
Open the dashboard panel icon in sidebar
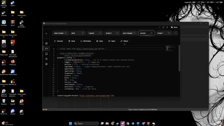pyautogui.click(x=47, y=43)
